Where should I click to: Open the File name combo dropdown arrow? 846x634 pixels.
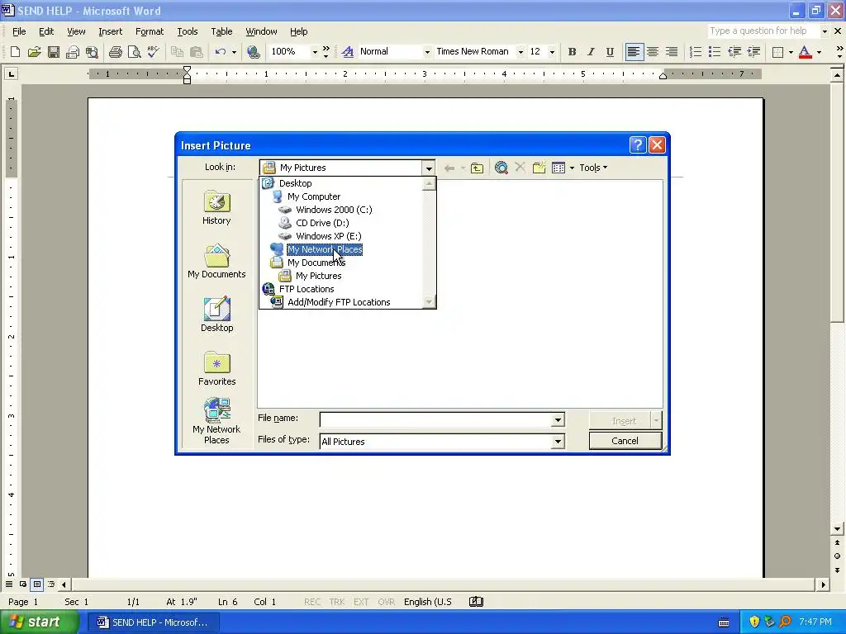558,420
